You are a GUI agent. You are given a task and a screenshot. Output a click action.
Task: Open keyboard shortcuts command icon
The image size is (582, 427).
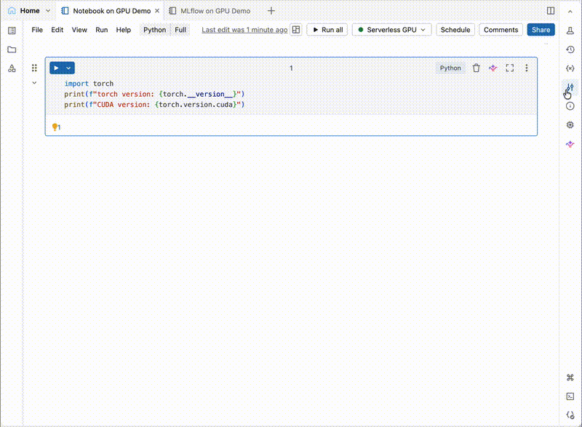tap(570, 378)
